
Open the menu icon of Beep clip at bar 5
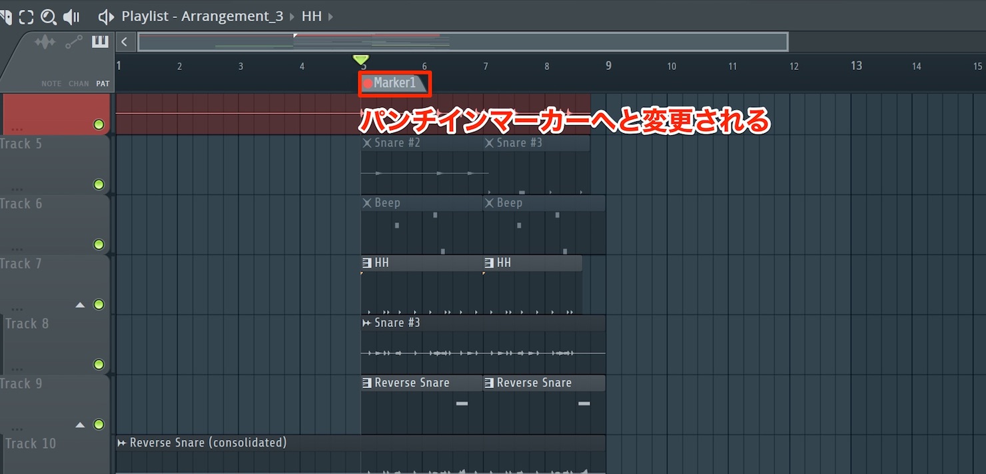[x=366, y=203]
